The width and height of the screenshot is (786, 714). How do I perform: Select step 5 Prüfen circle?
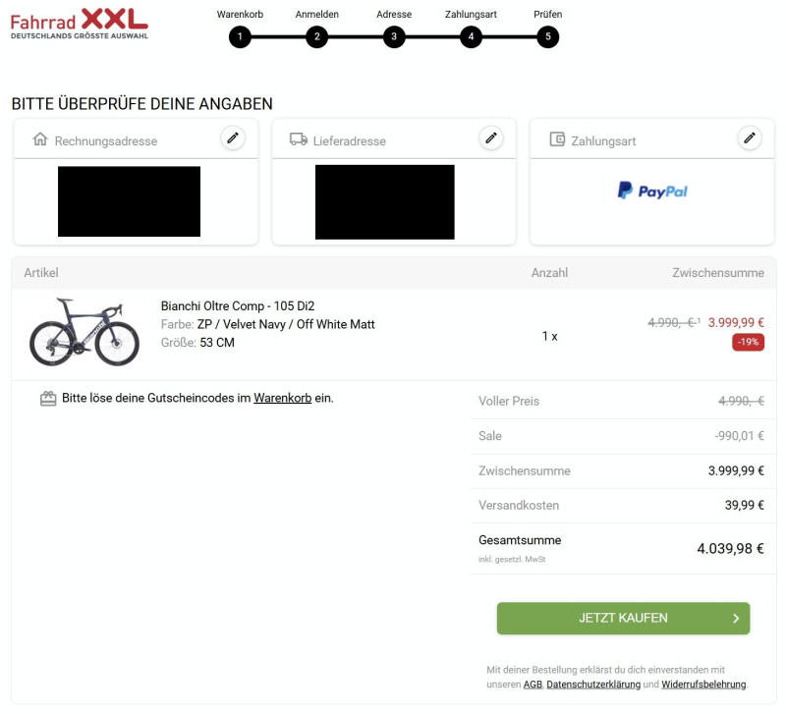coord(548,36)
